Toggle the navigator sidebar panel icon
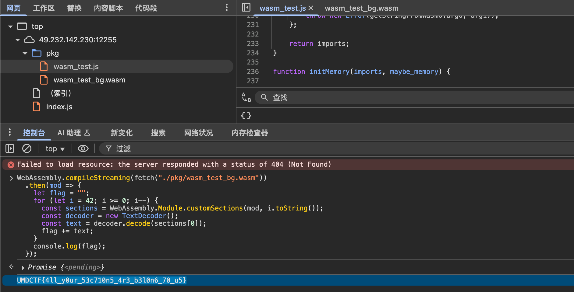 click(x=246, y=8)
